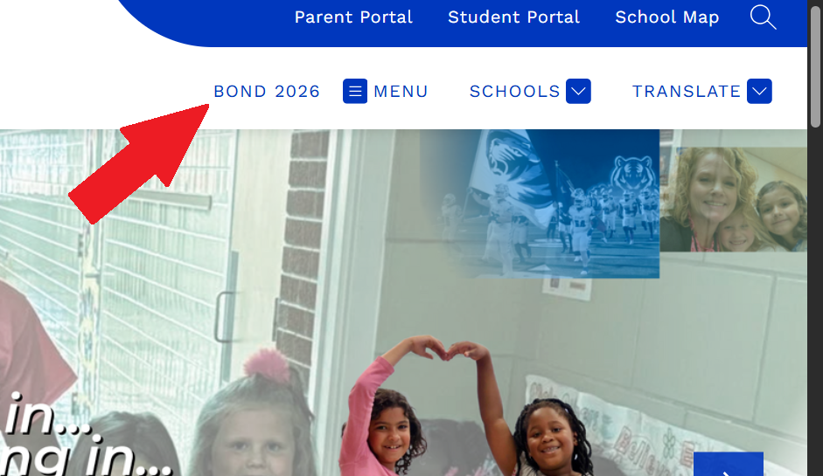Expand the TRANSLATE chevron dropdown

pyautogui.click(x=759, y=91)
